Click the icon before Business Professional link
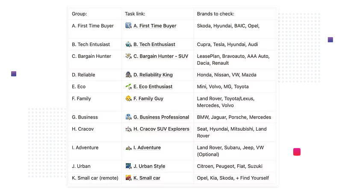Image resolution: width=342 pixels, height=192 pixels. coord(128,117)
